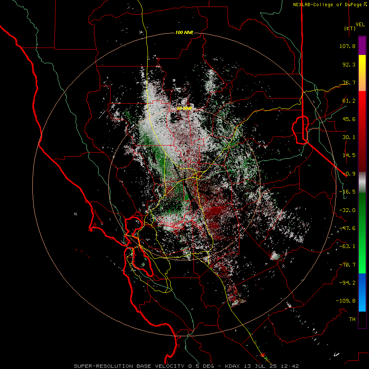Click the VEL legend heading
369x369 pixels.
click(x=360, y=25)
